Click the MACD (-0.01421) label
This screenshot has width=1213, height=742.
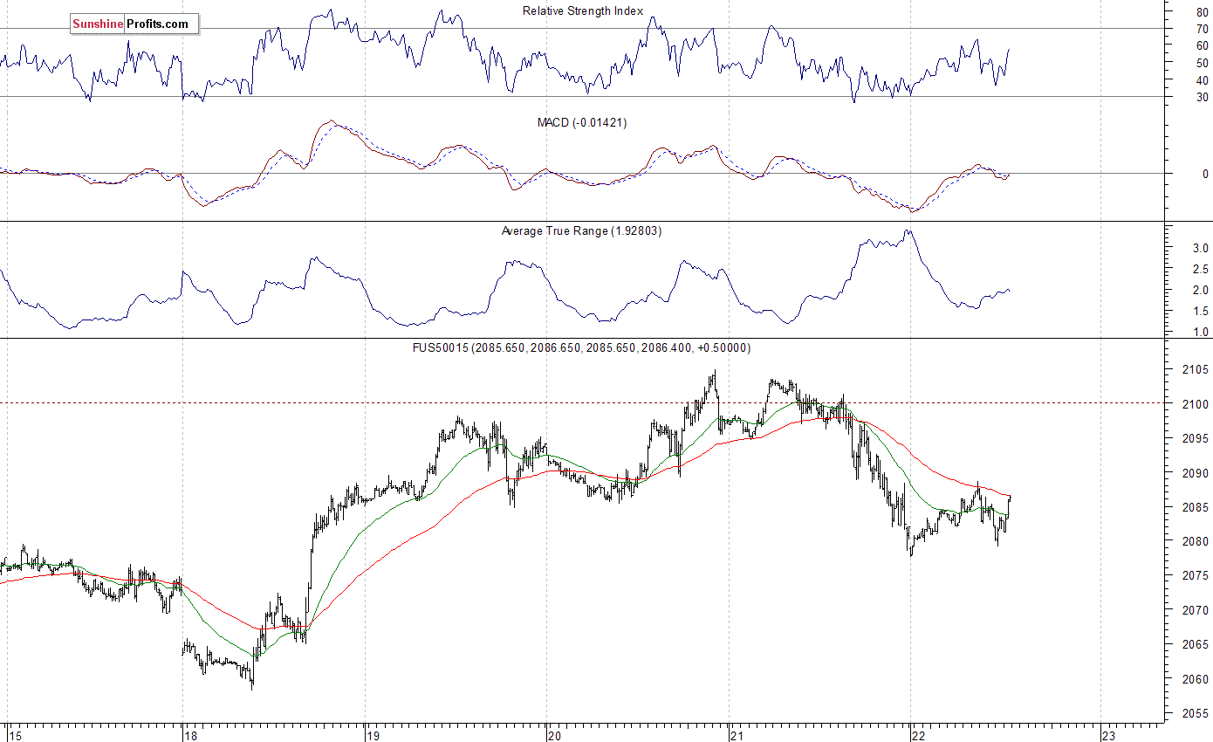[582, 123]
